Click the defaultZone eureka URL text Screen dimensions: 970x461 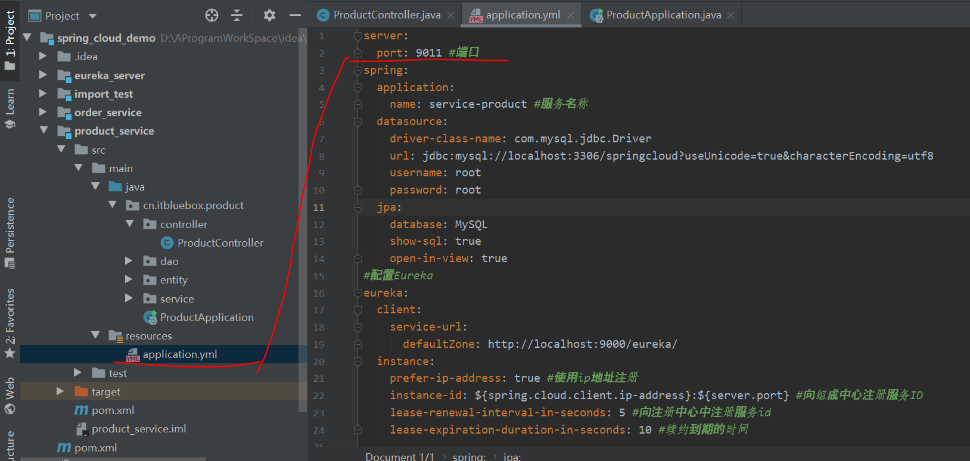click(582, 344)
